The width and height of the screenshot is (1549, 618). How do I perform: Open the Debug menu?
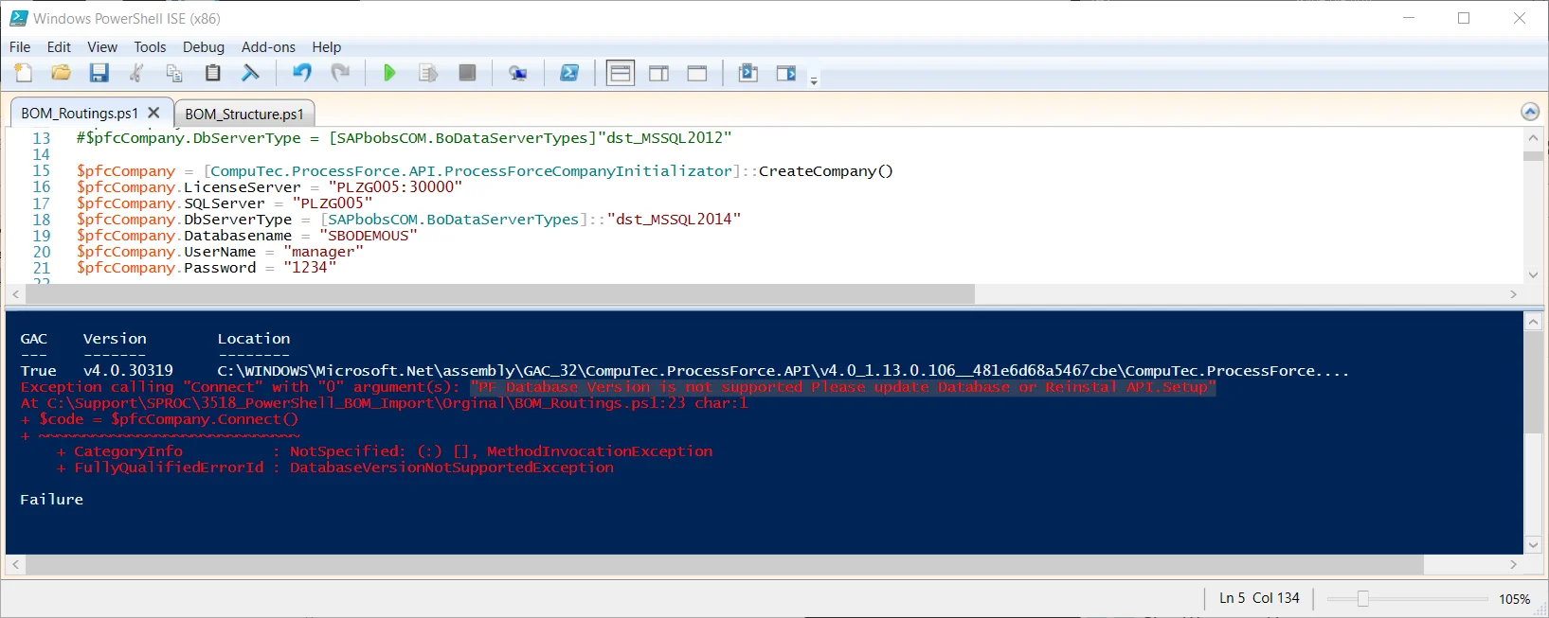tap(204, 47)
